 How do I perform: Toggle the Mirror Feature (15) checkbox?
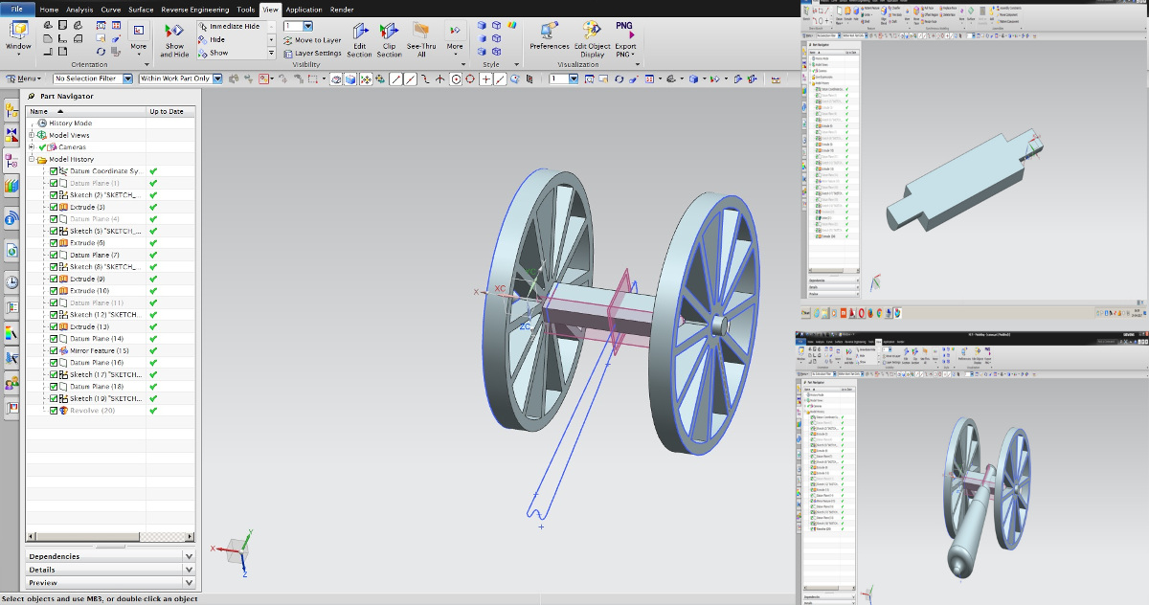[54, 350]
